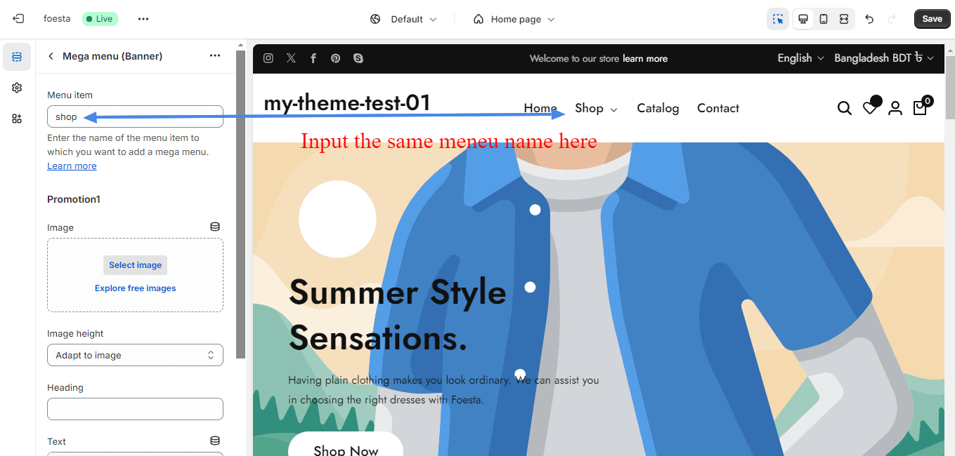Click the Learn more link
Image resolution: width=955 pixels, height=456 pixels.
72,166
